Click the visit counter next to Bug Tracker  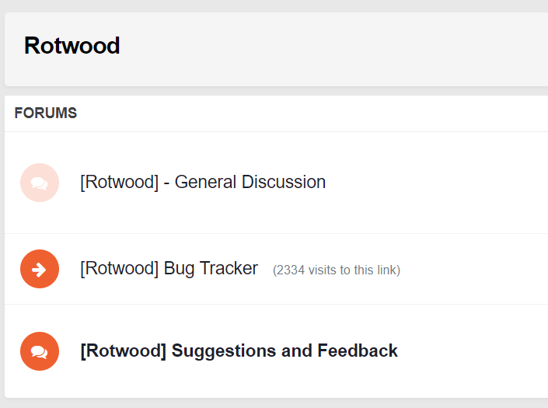pyautogui.click(x=336, y=270)
